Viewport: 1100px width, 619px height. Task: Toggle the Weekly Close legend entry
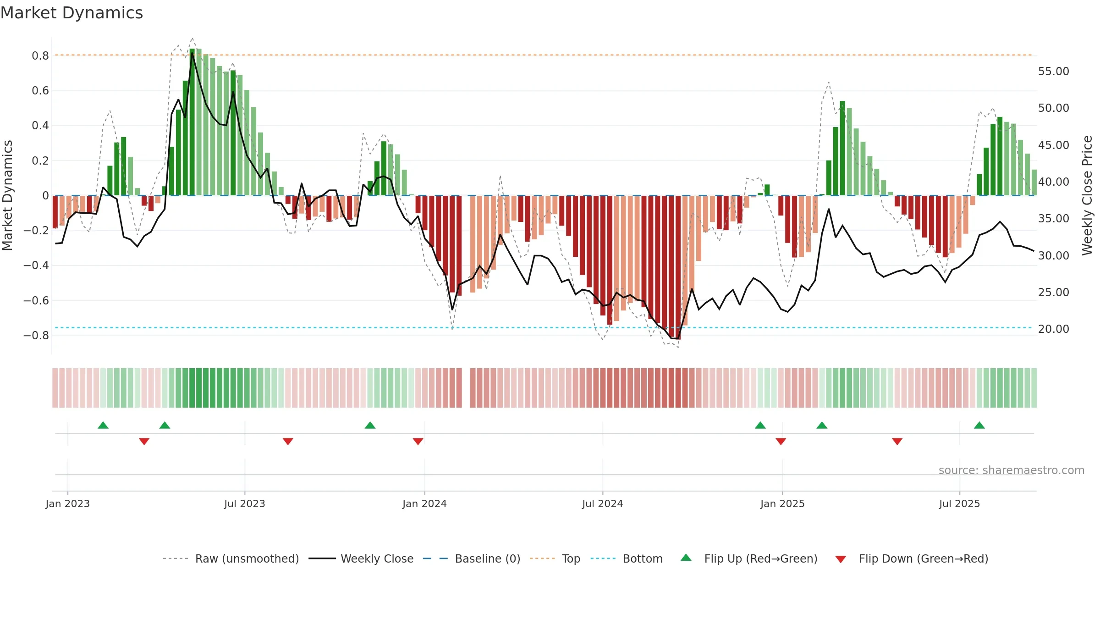(x=377, y=558)
